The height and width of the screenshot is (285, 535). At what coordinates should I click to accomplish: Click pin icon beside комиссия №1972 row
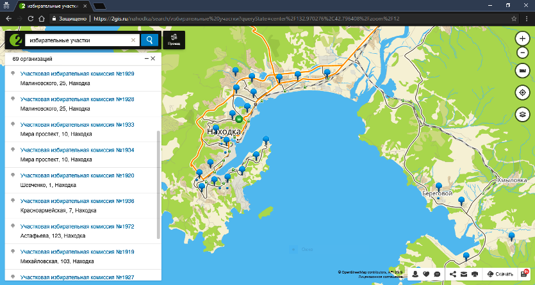tap(13, 226)
